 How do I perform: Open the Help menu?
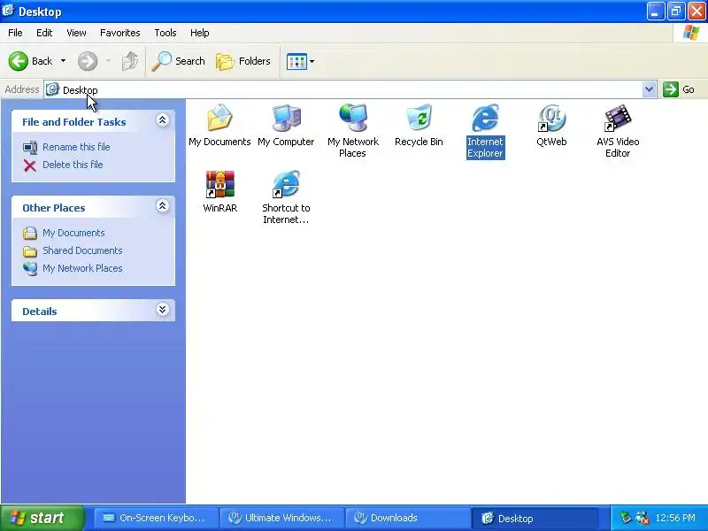pyautogui.click(x=200, y=33)
